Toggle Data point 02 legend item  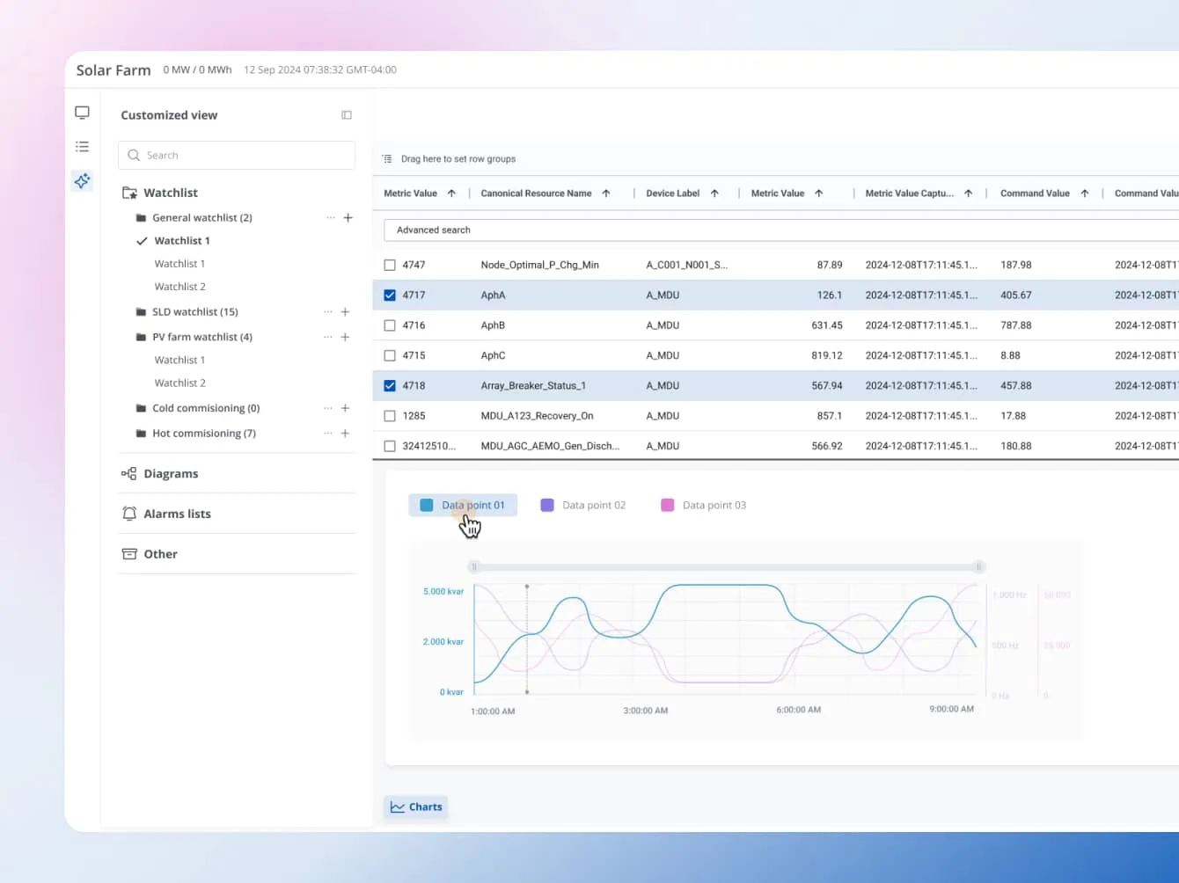583,505
